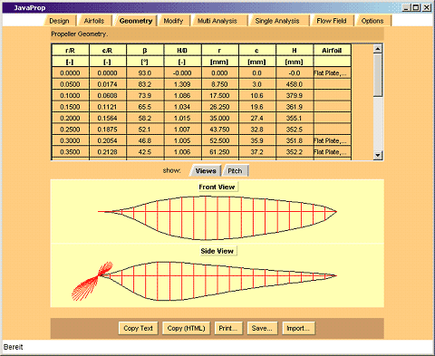
Task: Click the table scrollbar down arrow
Action: 378,155
